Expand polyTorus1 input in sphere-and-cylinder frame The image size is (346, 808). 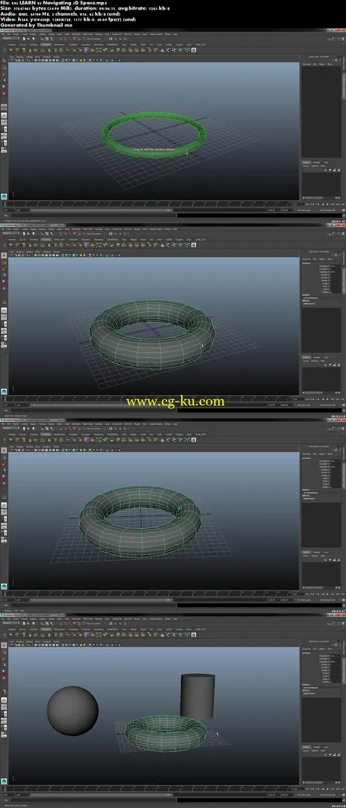click(308, 693)
